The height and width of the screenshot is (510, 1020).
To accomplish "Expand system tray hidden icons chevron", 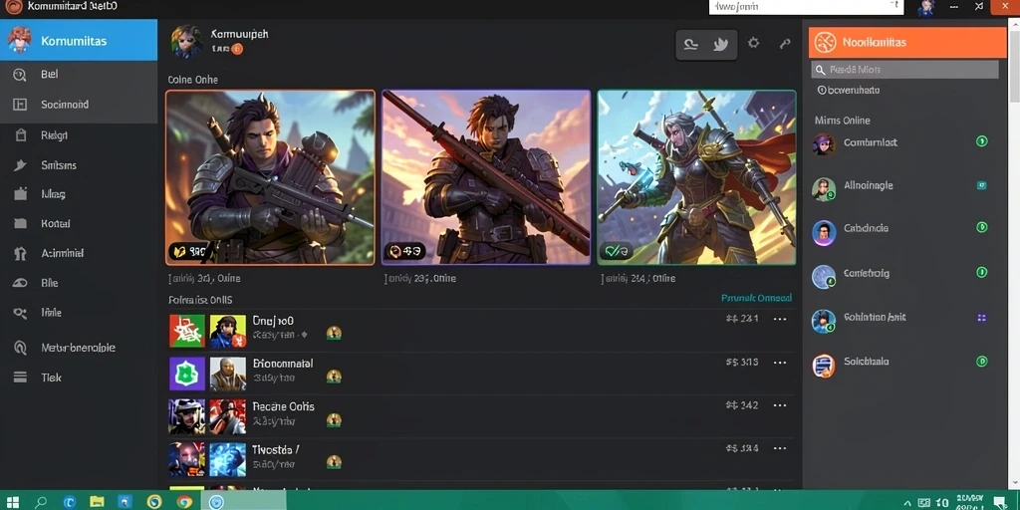I will (907, 503).
